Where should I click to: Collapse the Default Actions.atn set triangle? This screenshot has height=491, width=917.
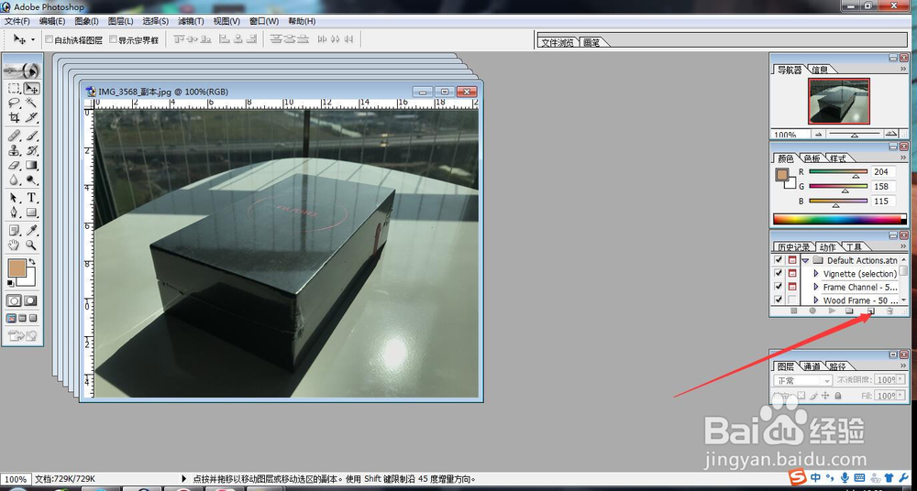point(805,261)
